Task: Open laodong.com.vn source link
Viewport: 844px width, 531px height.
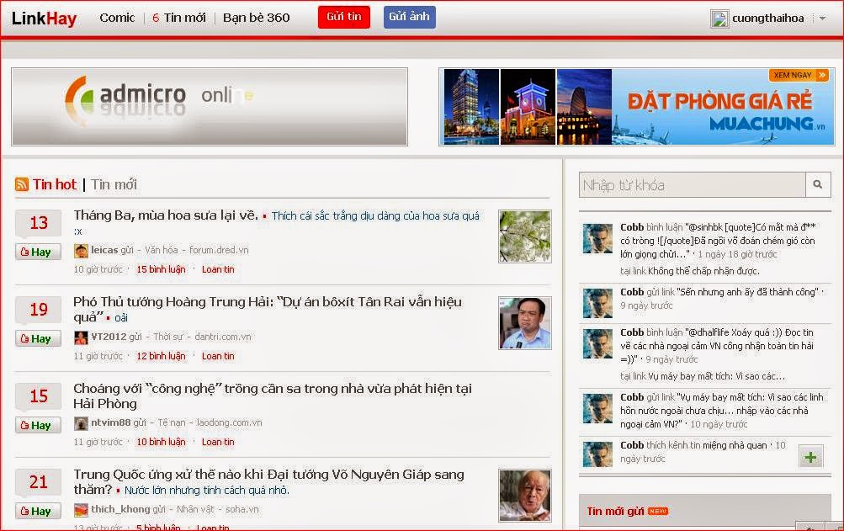Action: (229, 422)
